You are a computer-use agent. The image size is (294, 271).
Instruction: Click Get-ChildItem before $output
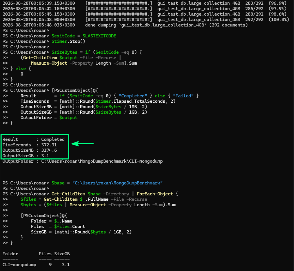click(x=40, y=58)
